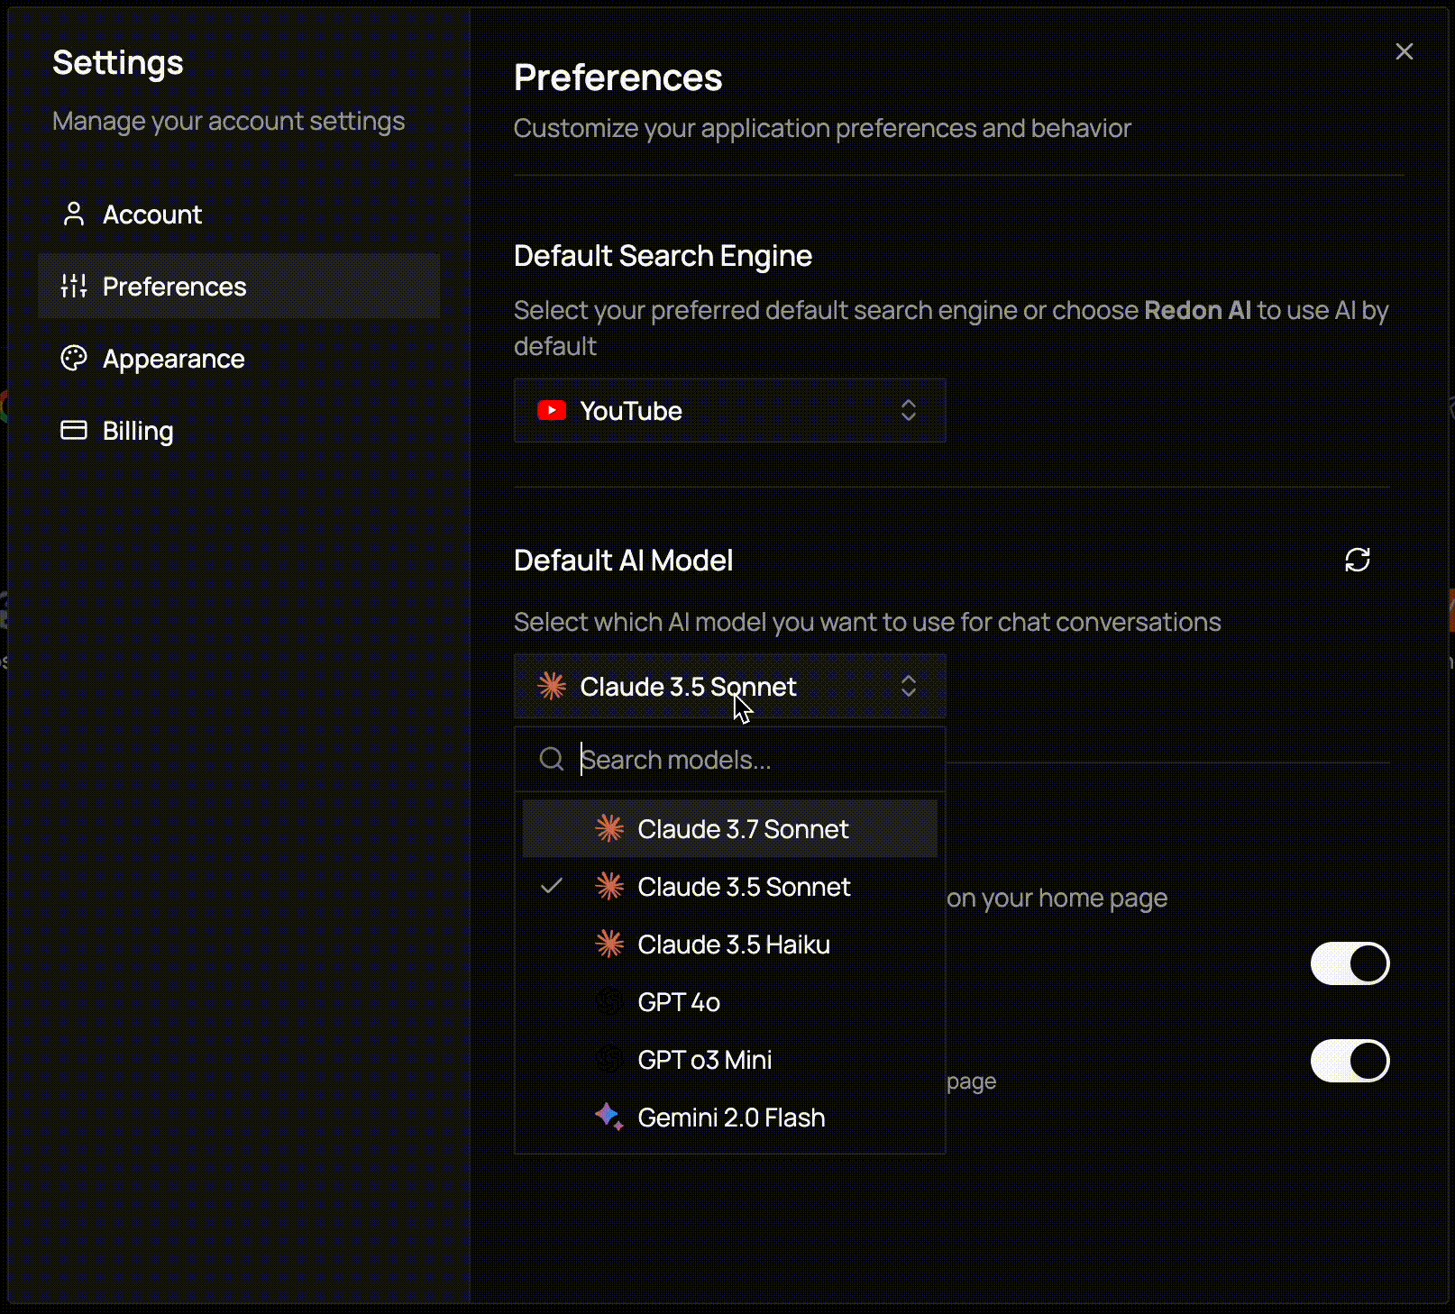The image size is (1455, 1314).
Task: Click the YouTube logo in the search engine selector
Action: [553, 410]
